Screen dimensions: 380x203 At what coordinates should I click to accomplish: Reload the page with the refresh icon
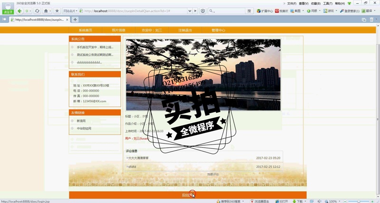tap(37, 11)
